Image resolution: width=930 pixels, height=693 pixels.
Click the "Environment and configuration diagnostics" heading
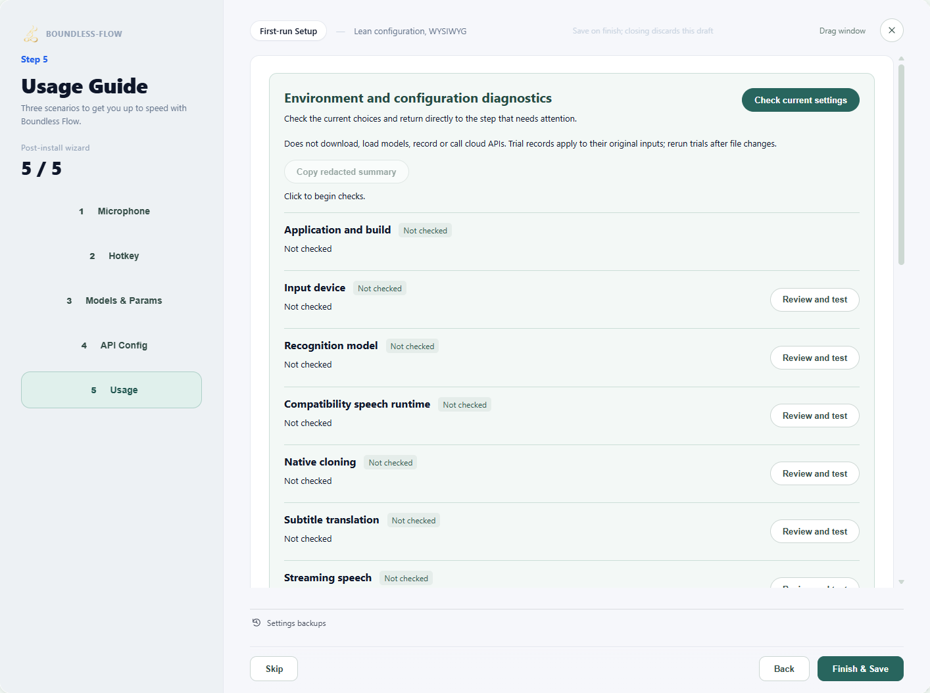418,98
